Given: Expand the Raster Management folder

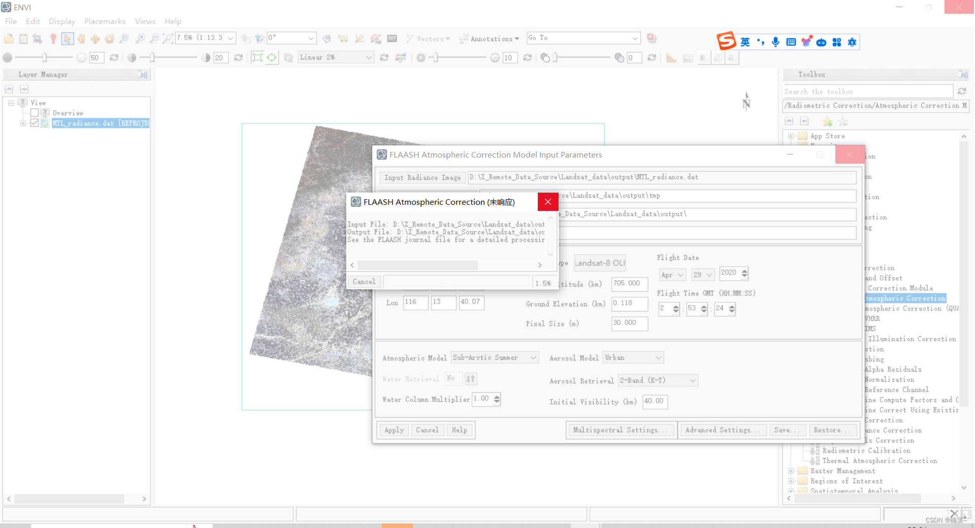Looking at the screenshot, I should (x=791, y=471).
